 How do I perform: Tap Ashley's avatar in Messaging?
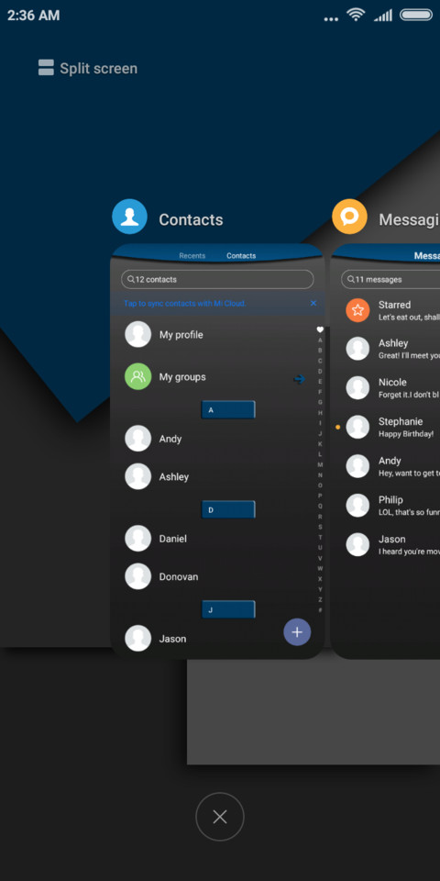tap(357, 349)
